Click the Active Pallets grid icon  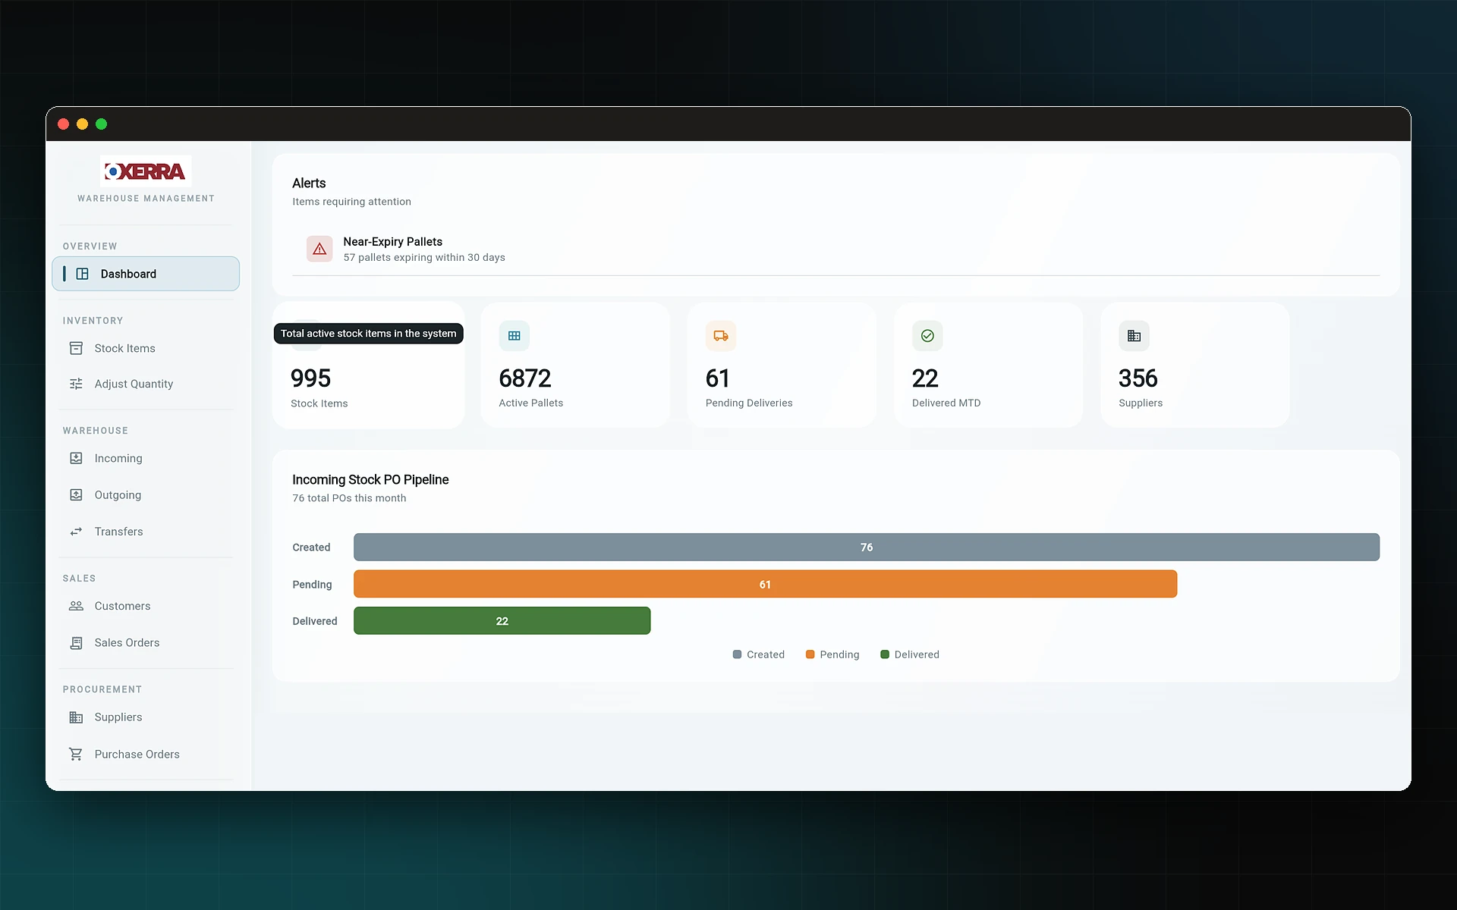514,336
